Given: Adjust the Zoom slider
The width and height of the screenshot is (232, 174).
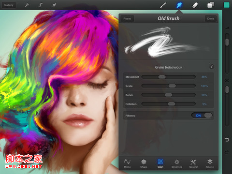Looking at the screenshot, I should (x=169, y=95).
